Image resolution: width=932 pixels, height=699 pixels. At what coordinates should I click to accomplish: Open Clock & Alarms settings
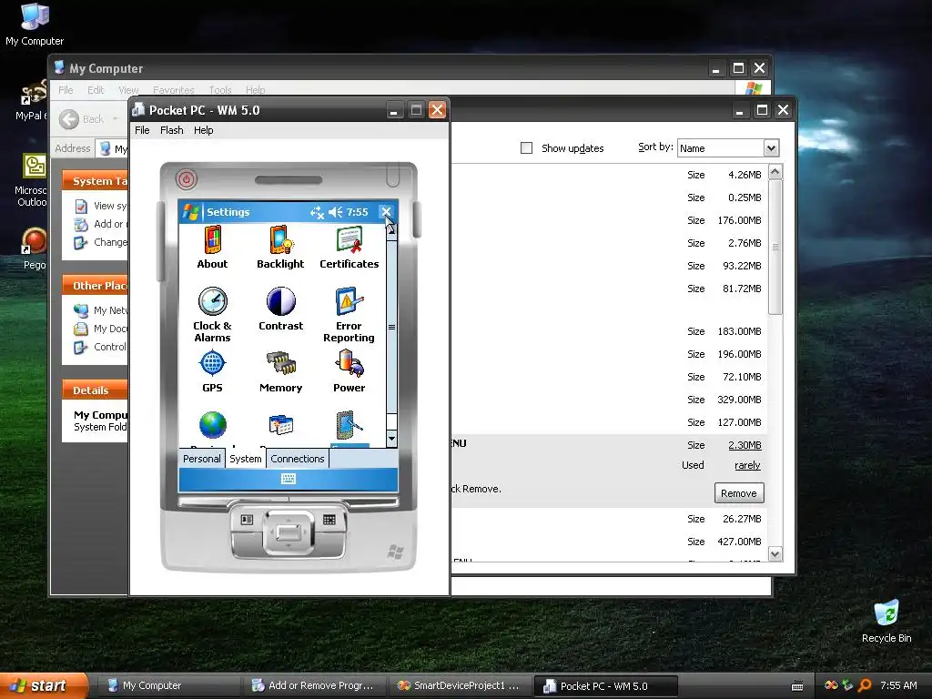(x=212, y=314)
